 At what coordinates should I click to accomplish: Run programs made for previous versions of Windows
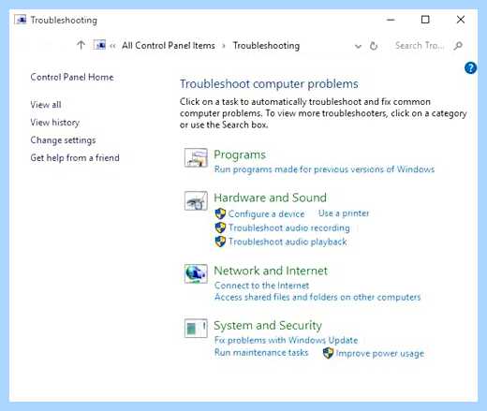click(324, 169)
